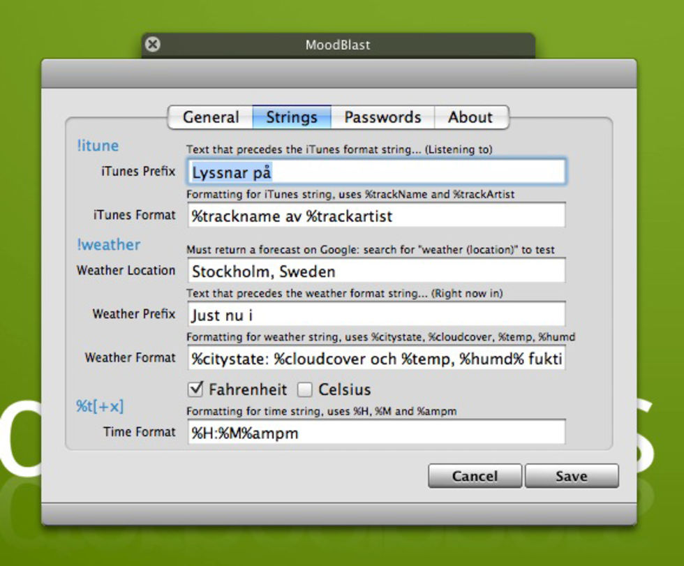Enable the Celsius checkbox
684x566 pixels.
coord(305,389)
